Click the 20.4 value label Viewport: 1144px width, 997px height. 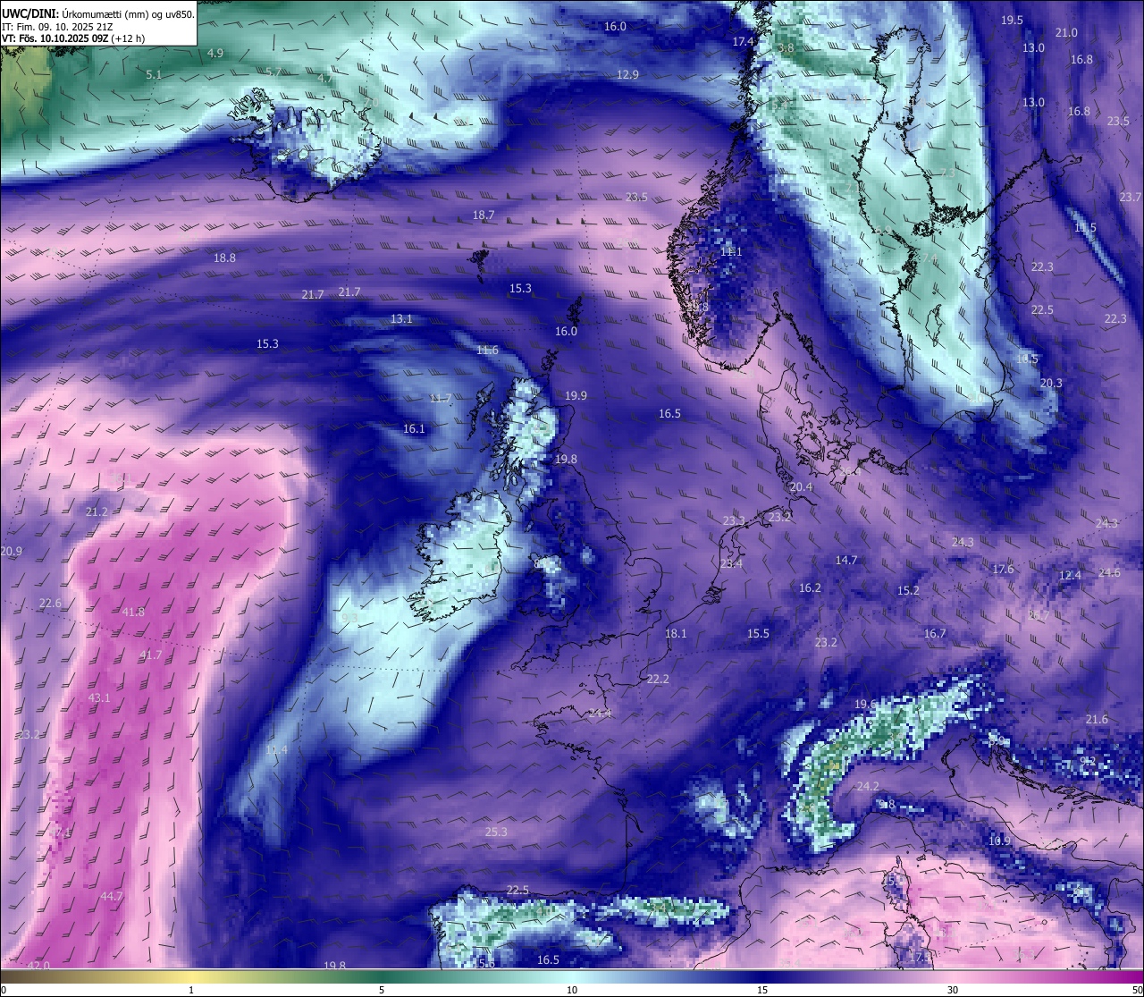click(x=802, y=487)
